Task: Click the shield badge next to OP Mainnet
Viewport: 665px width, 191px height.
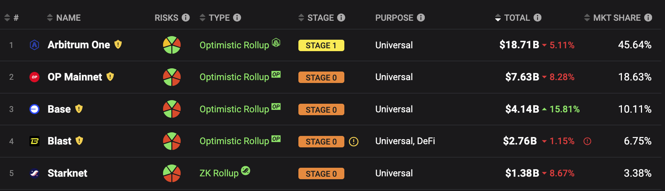Action: [x=110, y=77]
